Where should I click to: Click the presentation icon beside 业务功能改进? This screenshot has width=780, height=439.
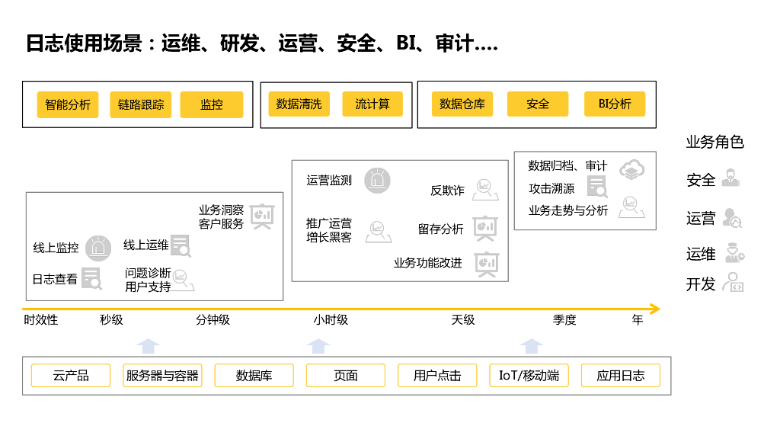pyautogui.click(x=487, y=264)
